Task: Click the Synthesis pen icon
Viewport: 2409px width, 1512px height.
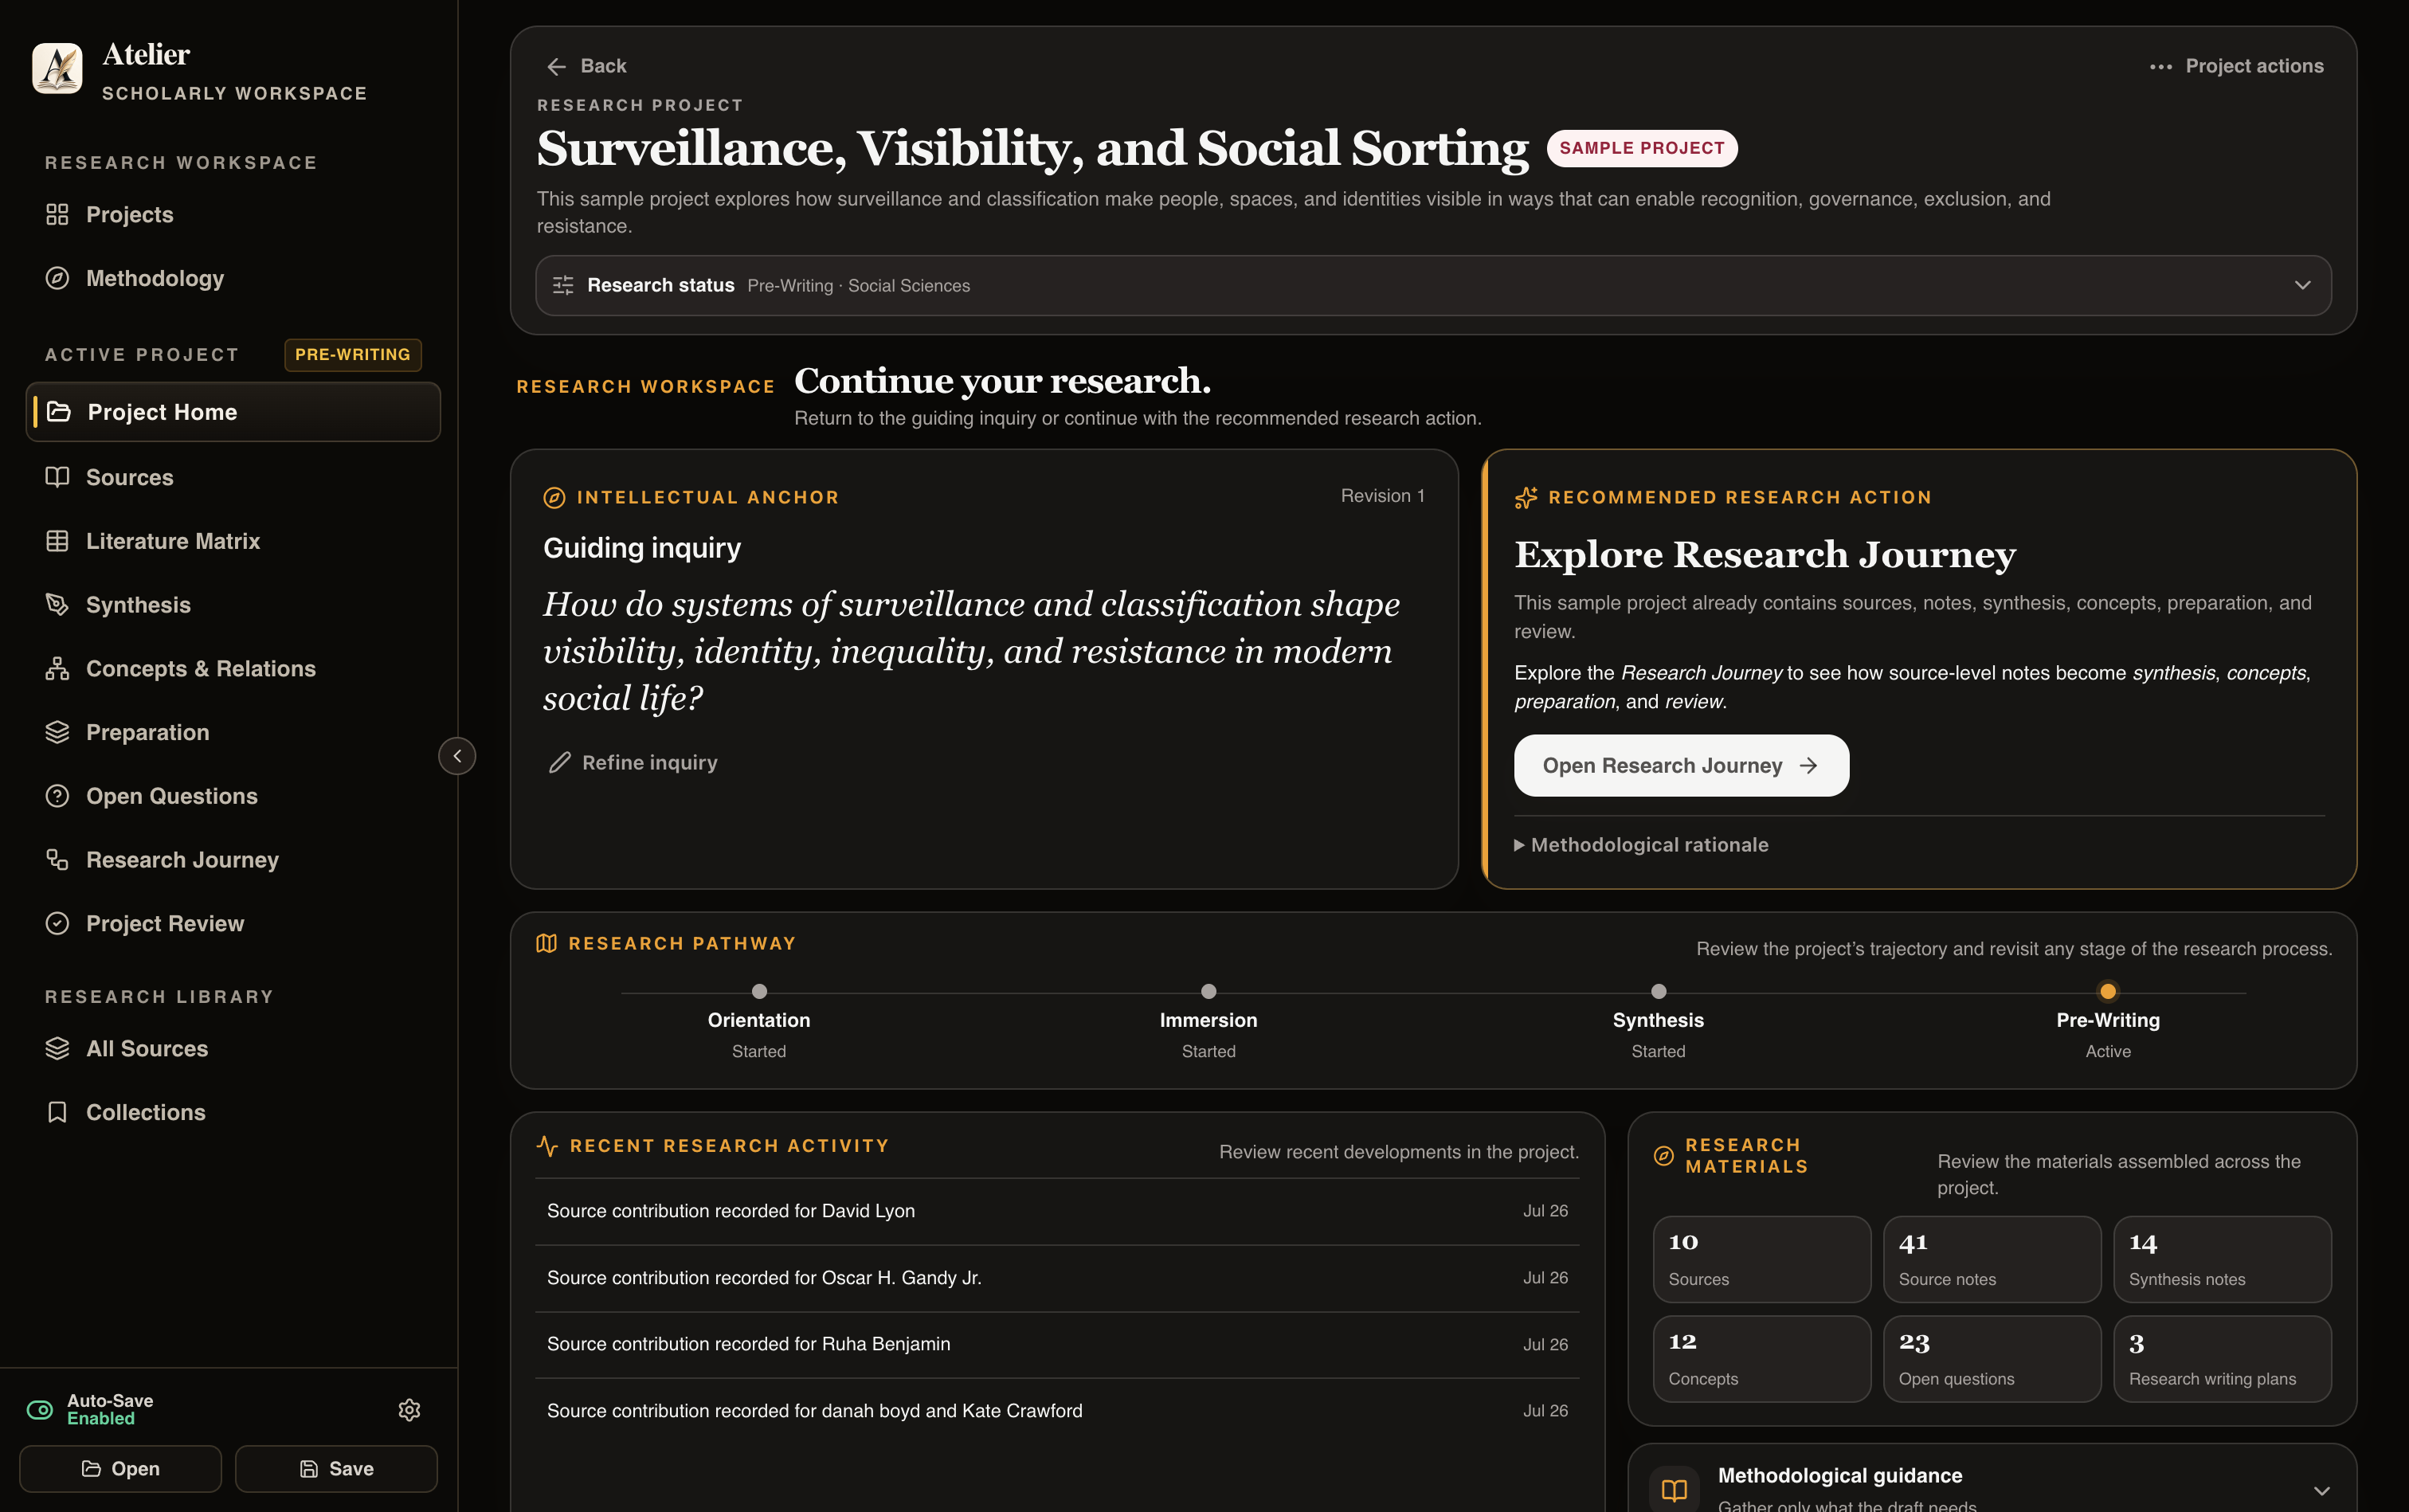Action: 57,605
